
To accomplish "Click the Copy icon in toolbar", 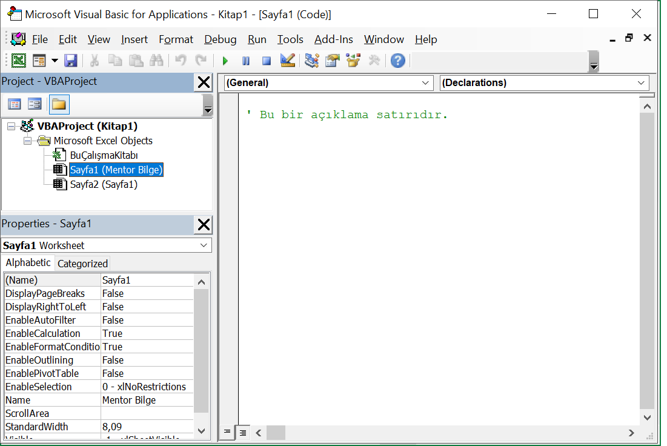I will [115, 61].
